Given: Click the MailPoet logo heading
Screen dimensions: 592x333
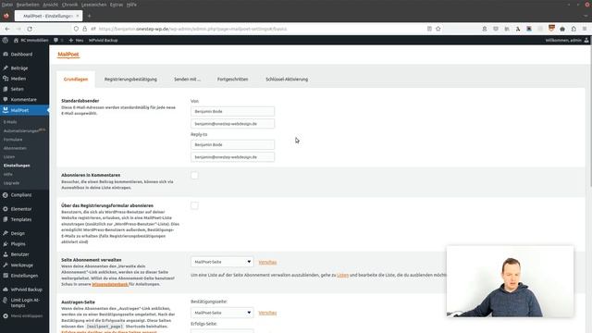Looking at the screenshot, I should pos(68,55).
